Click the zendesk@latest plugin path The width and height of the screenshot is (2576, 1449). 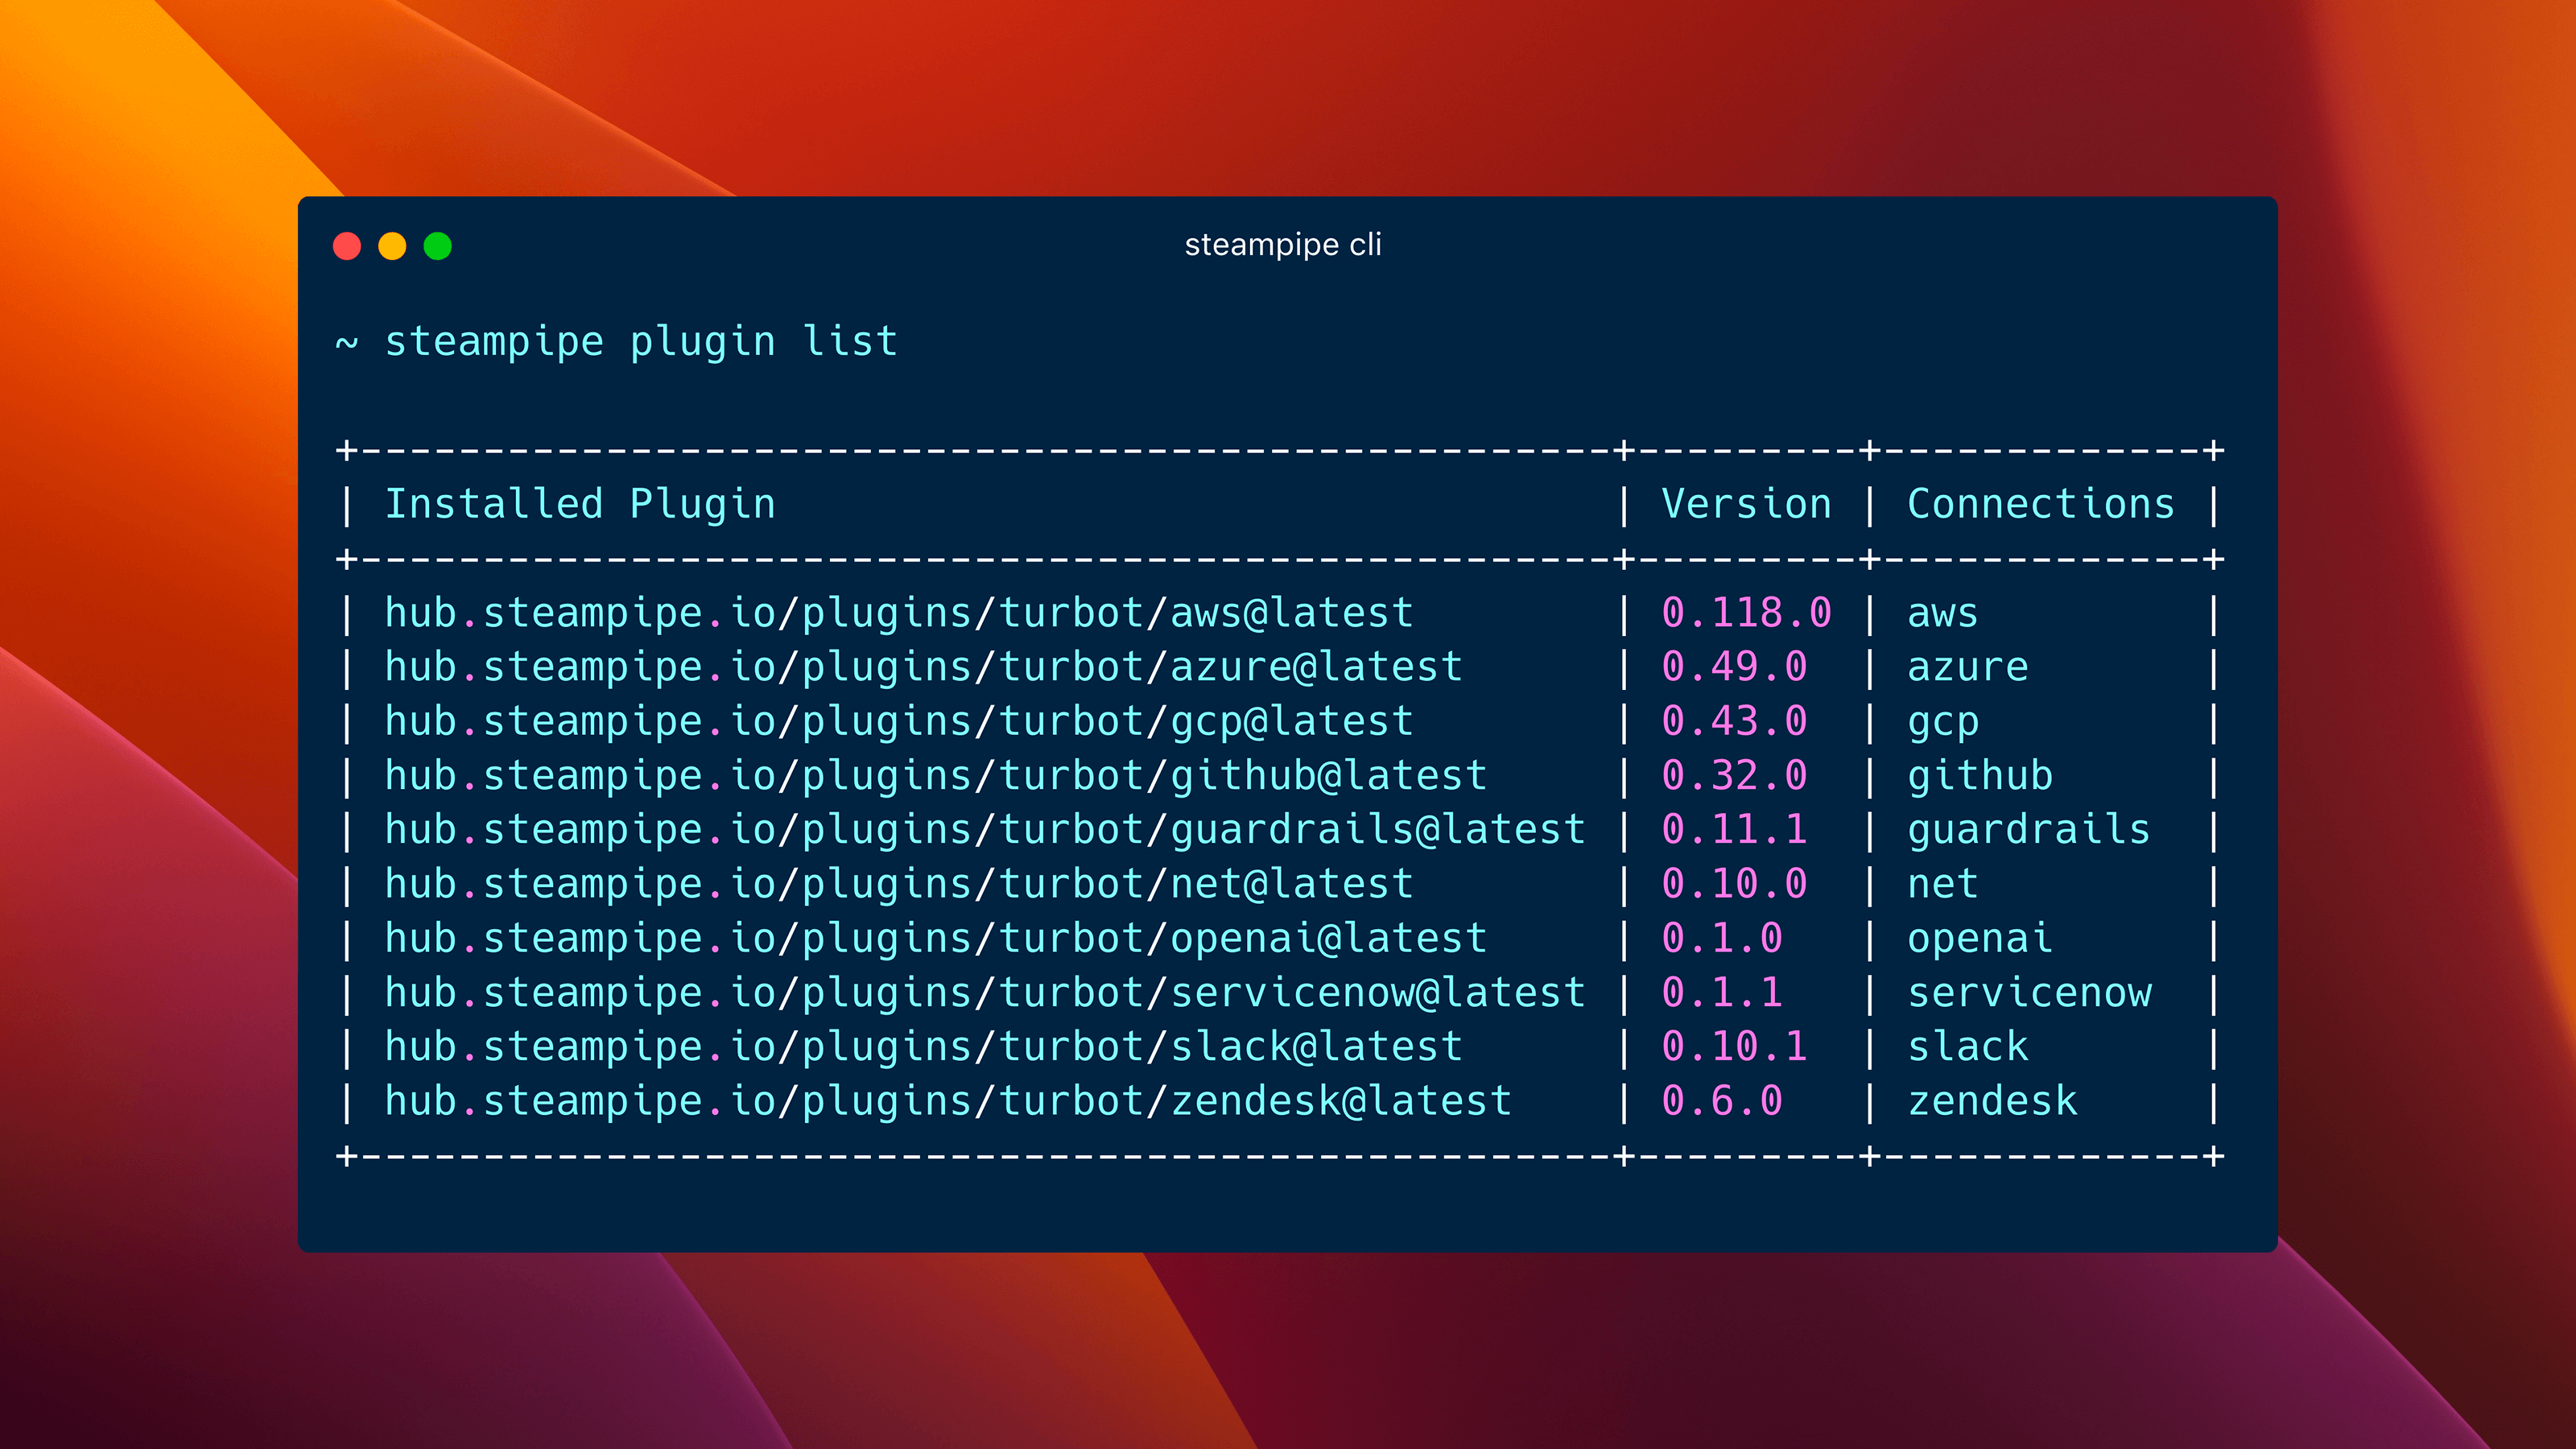click(x=947, y=1101)
